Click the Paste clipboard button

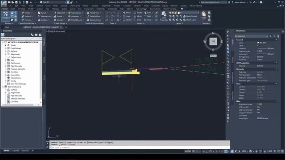click(x=204, y=16)
